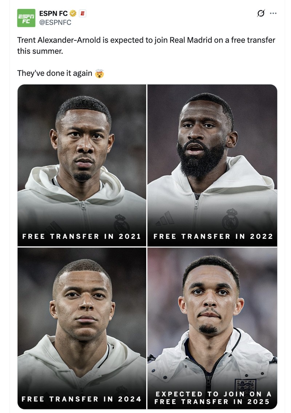The width and height of the screenshot is (291, 413).
Task: Open the Free Transfer in 2022 photo
Action: pyautogui.click(x=212, y=165)
